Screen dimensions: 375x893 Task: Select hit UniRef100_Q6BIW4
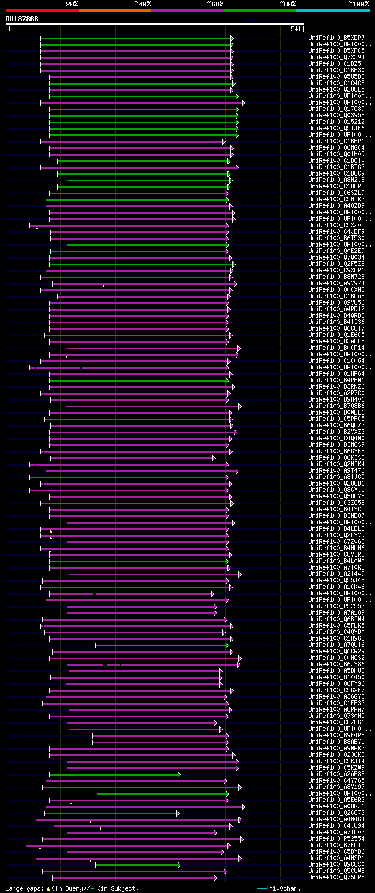(336, 619)
